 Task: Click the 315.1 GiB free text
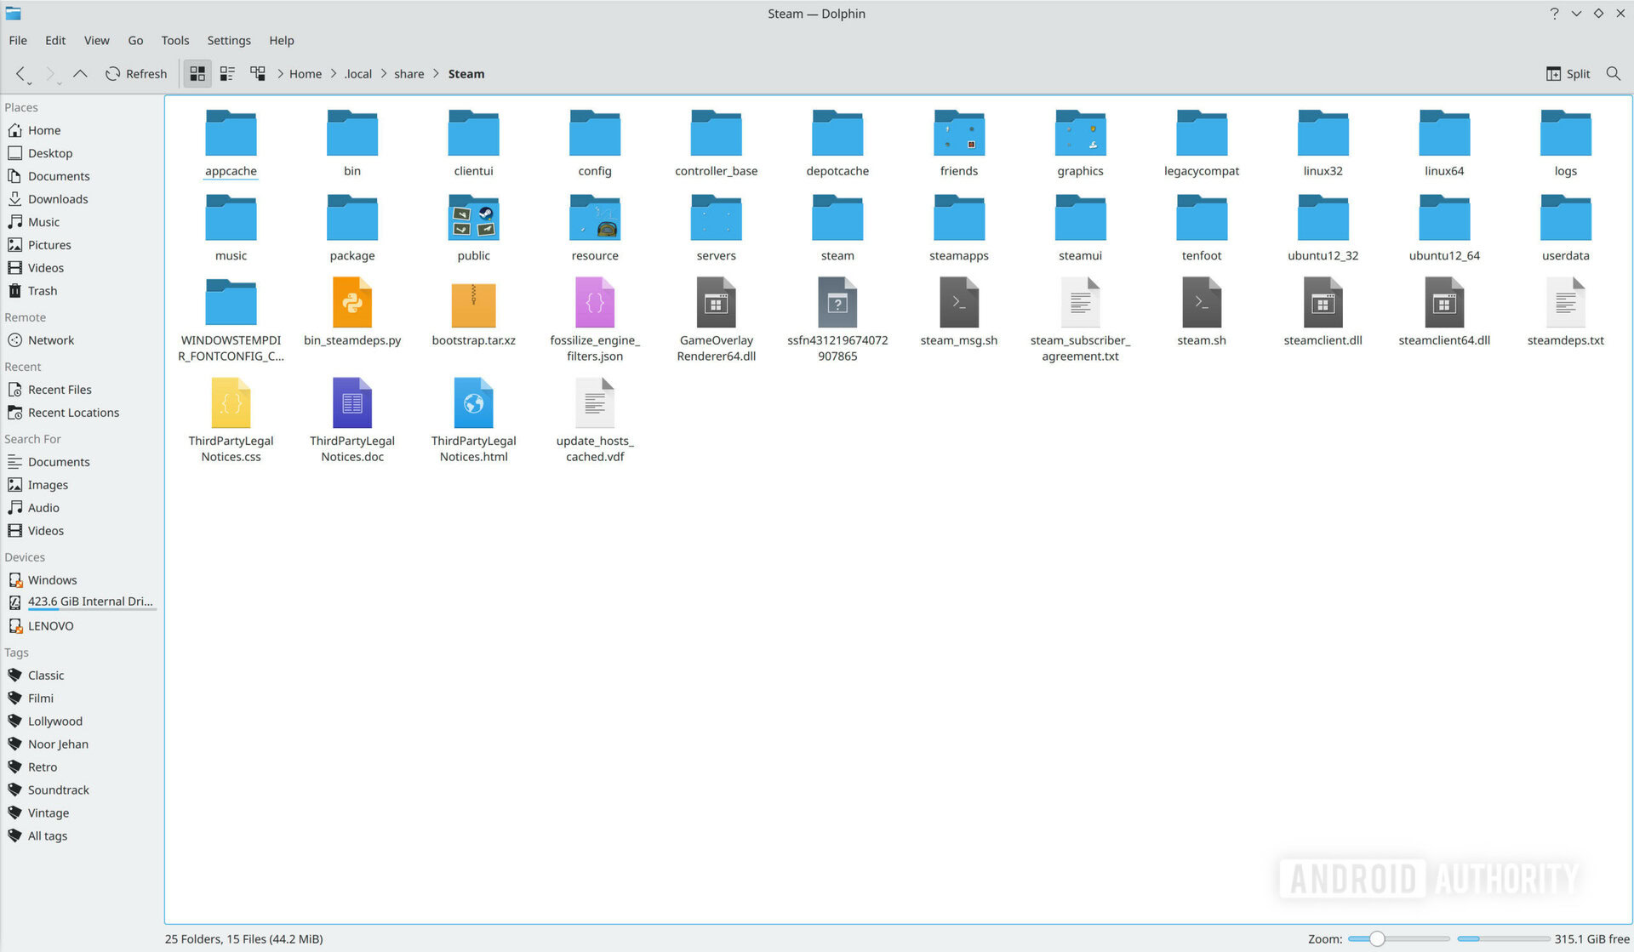coord(1591,939)
